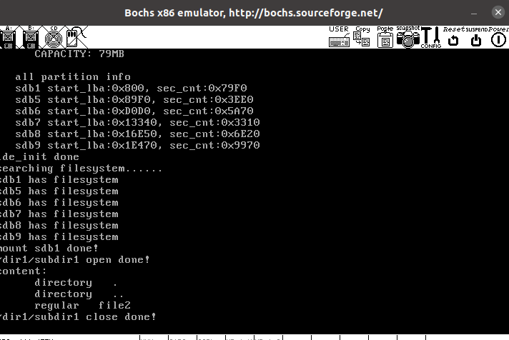This screenshot has height=340, width=509.
Task: Toggle the CD-ROM drive icon
Action: 53,37
